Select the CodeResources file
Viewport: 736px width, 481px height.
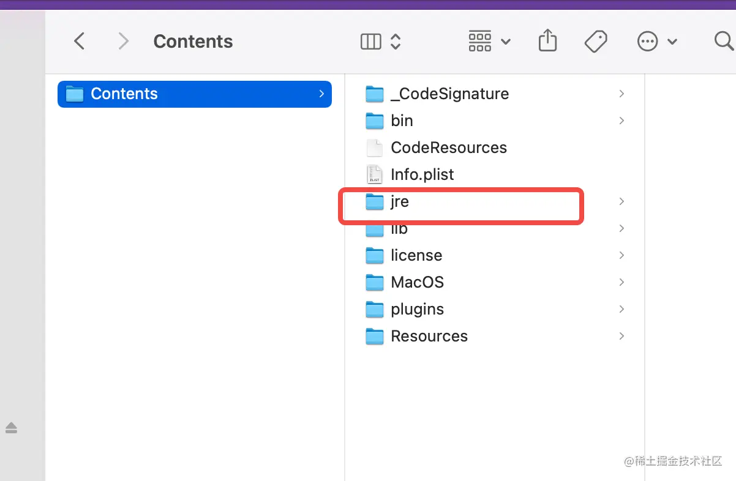click(448, 147)
